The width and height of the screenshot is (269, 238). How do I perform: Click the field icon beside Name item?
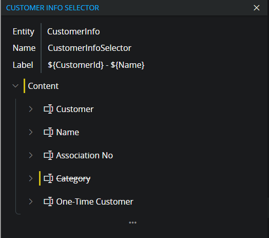(x=48, y=132)
